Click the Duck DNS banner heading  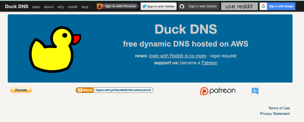point(186,29)
